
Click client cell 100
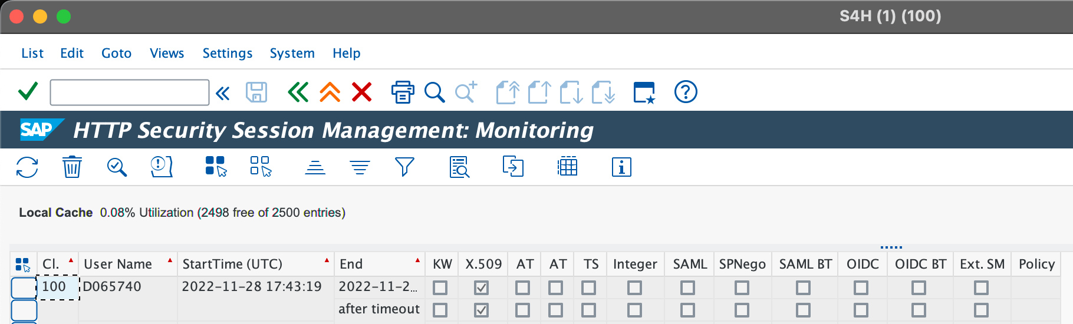(58, 287)
